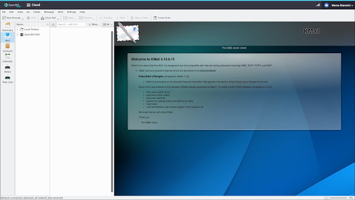Open the New Message dropdown arrow

[x=23, y=18]
